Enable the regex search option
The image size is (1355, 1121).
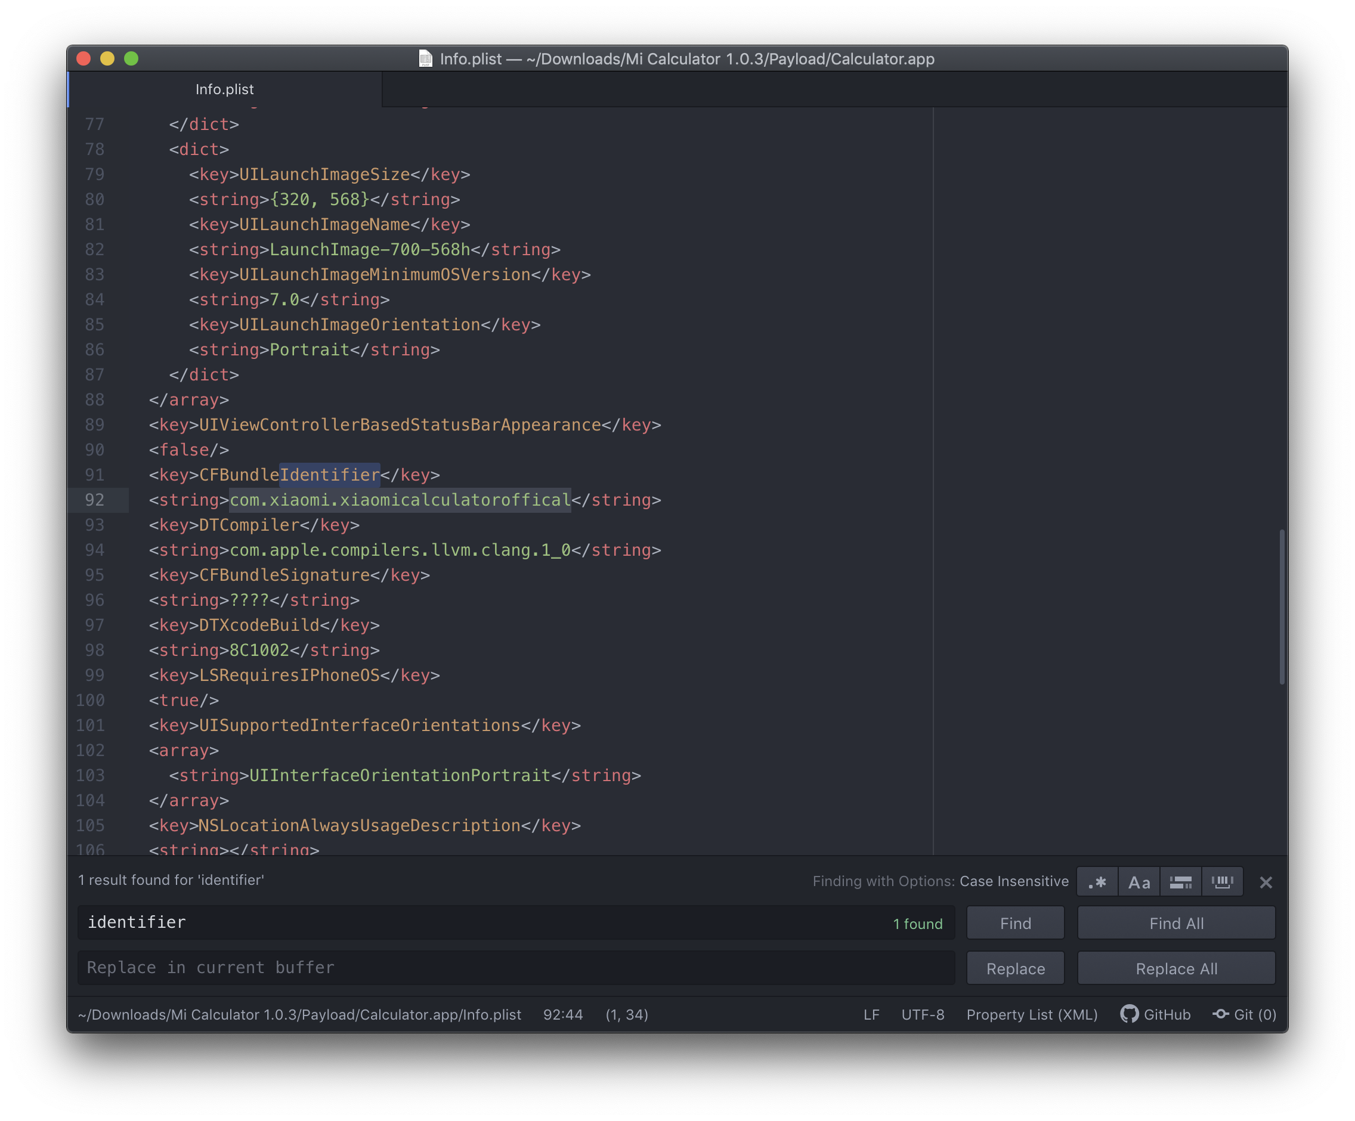coord(1097,882)
